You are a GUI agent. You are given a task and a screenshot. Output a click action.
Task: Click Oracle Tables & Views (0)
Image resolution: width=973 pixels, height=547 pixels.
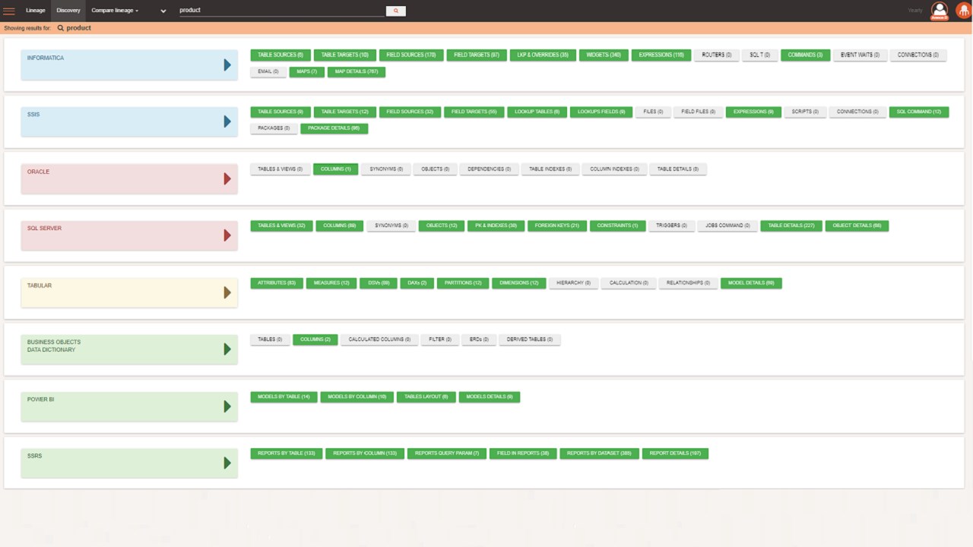tap(280, 169)
